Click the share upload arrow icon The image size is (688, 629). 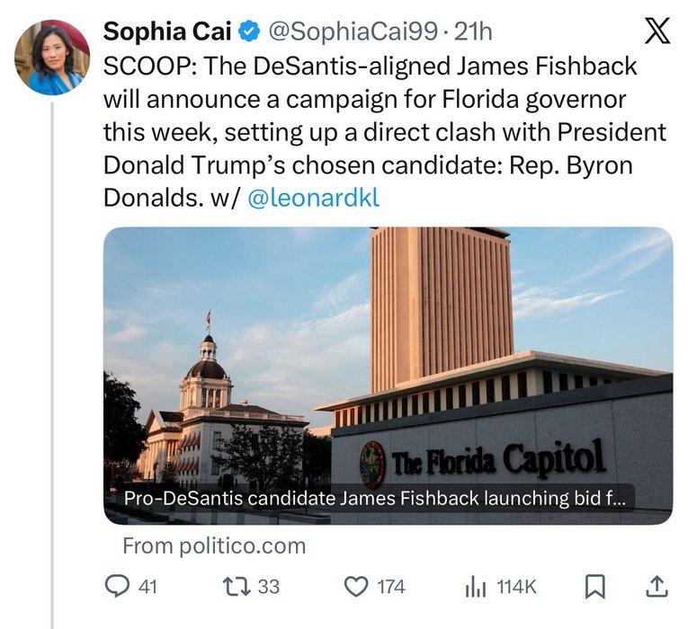pos(657,587)
